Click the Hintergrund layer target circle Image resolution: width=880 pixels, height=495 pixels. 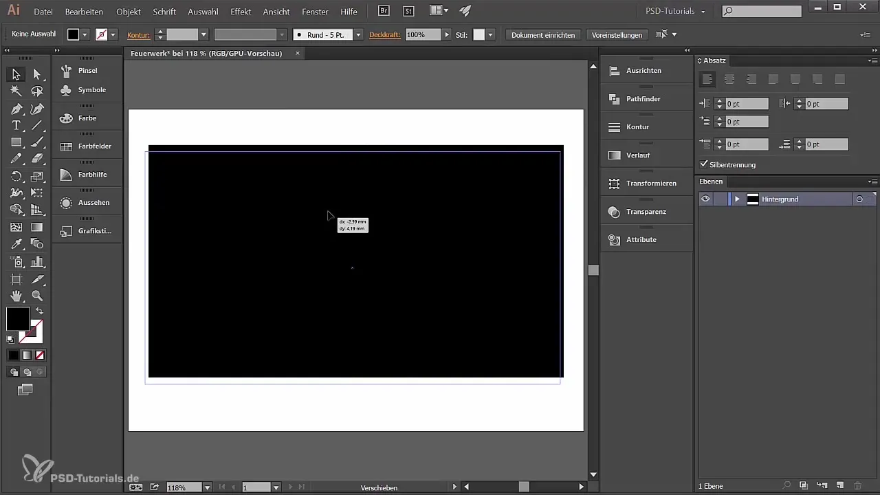pyautogui.click(x=859, y=199)
